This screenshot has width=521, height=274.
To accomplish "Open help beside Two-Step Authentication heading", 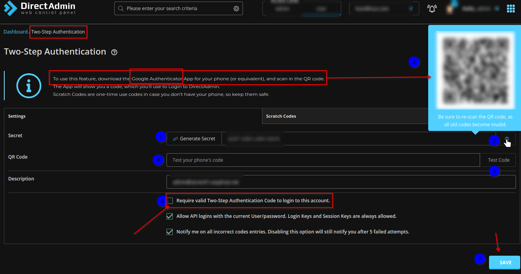I will [x=114, y=52].
